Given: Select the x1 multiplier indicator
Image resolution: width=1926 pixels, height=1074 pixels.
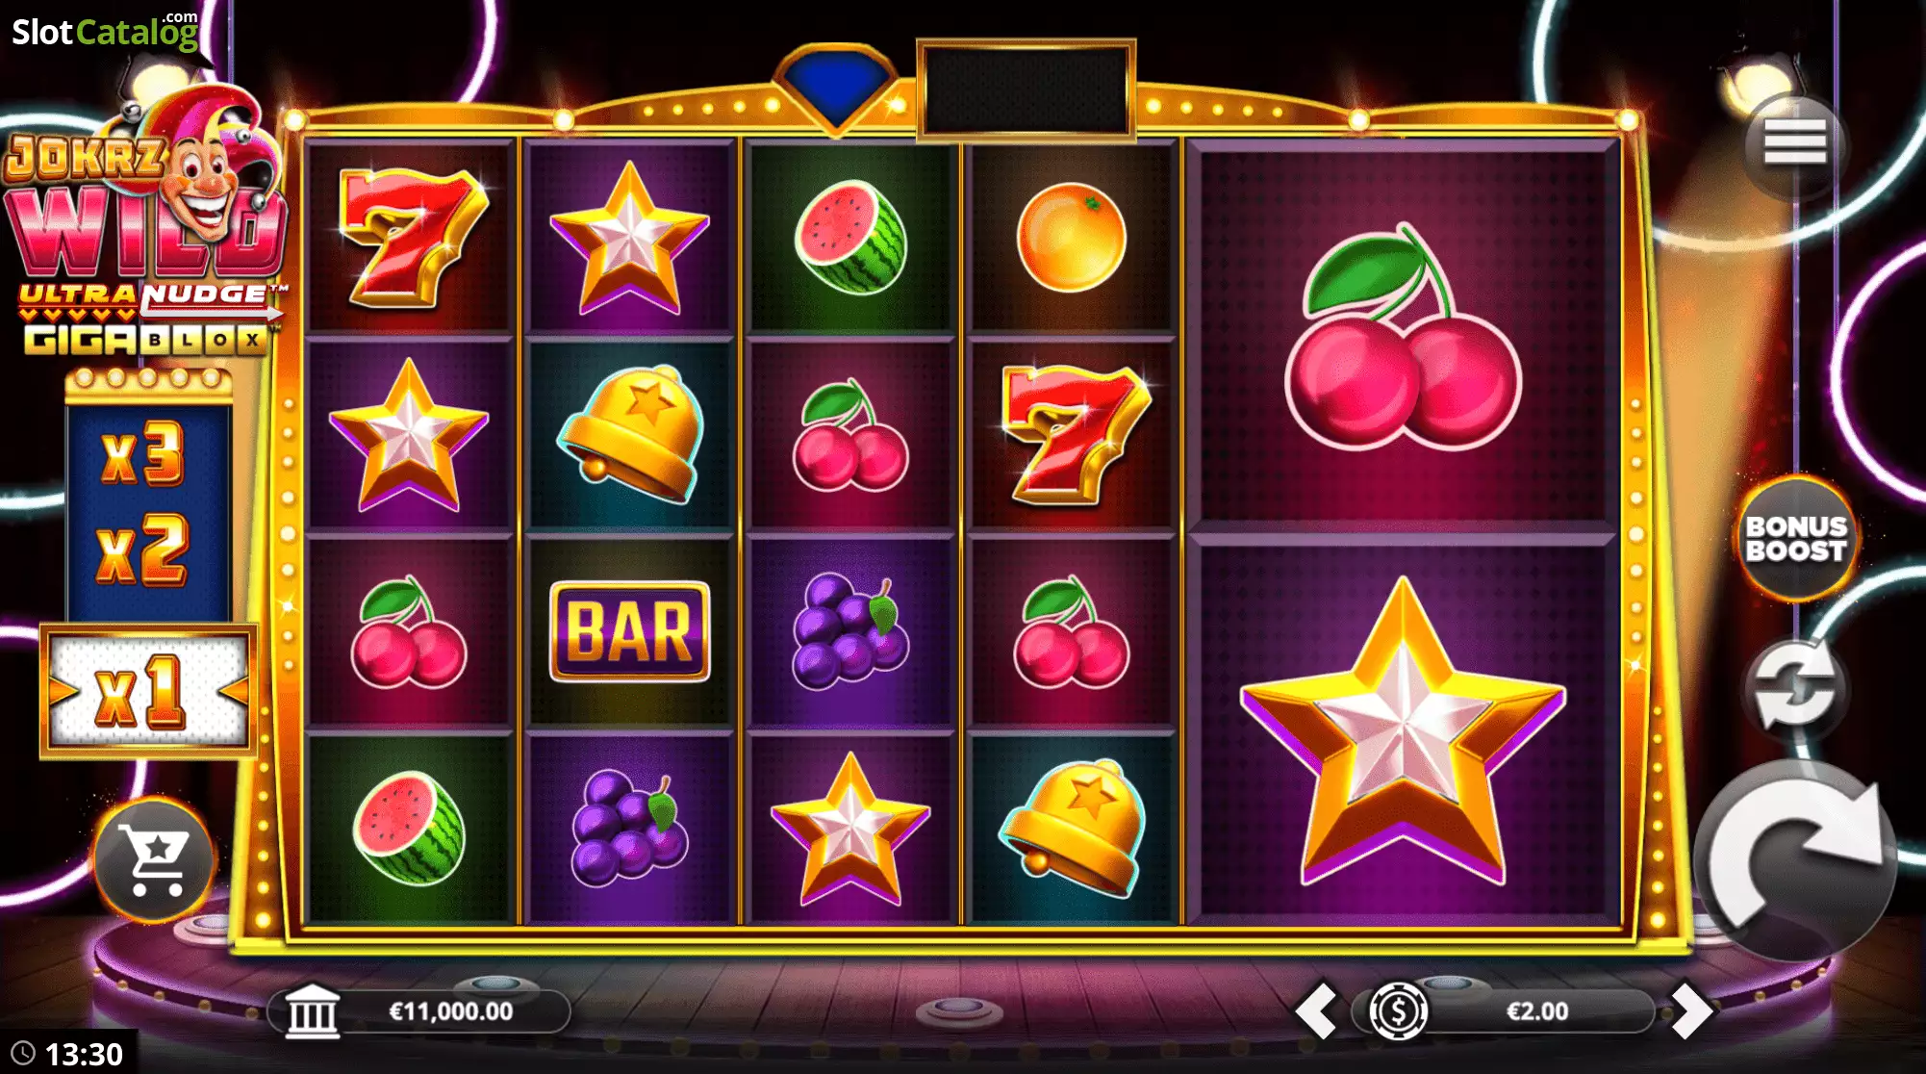Looking at the screenshot, I should pyautogui.click(x=148, y=691).
